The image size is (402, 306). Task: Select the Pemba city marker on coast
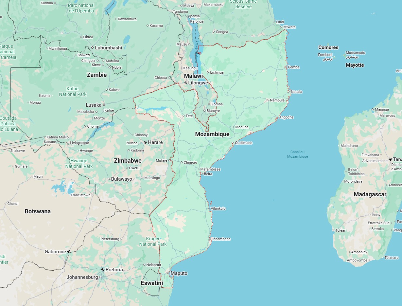pos(286,67)
